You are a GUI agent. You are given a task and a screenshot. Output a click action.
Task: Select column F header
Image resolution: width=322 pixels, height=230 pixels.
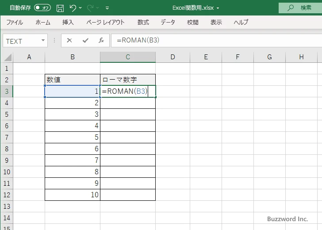[238, 57]
